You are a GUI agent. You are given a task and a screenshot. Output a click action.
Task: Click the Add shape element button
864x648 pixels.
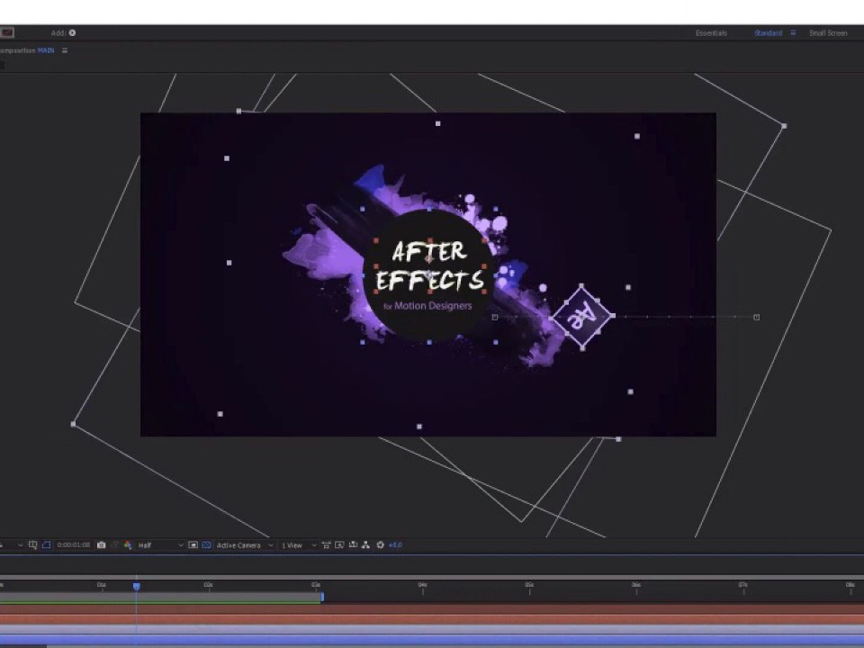72,33
